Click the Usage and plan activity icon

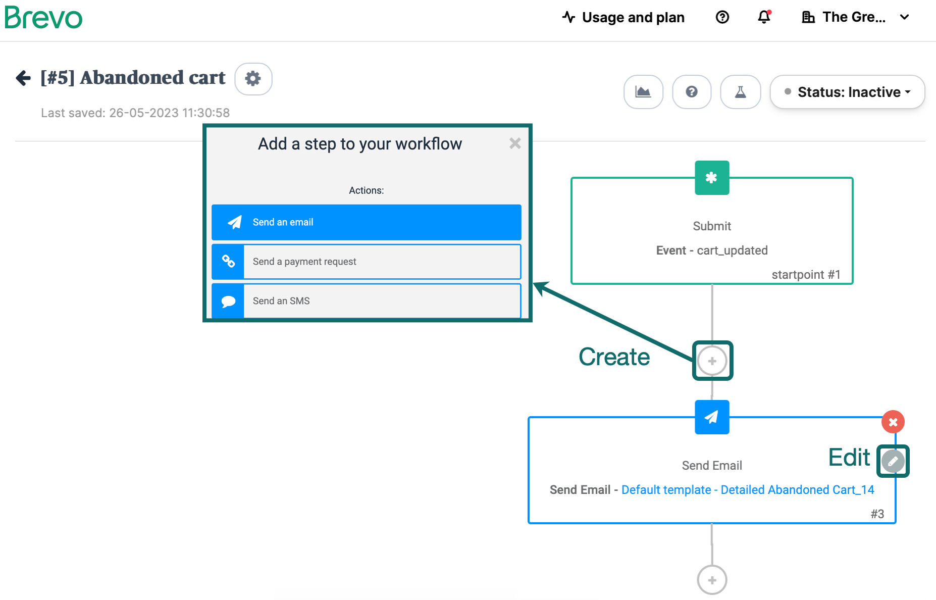[568, 17]
